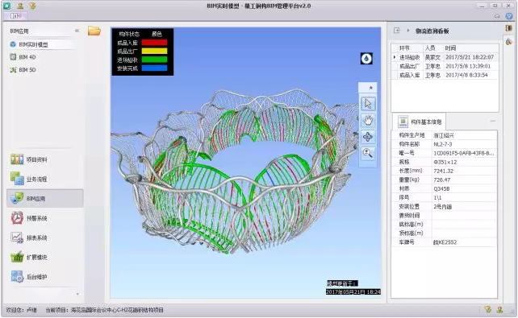Click the green 进场验收 legend swatch
Screen dimensions: 518x318
point(154,60)
